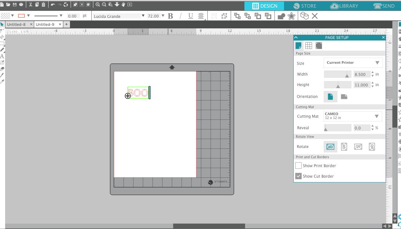Click the Fit to Window icon
The width and height of the screenshot is (401, 229).
click(130, 4)
